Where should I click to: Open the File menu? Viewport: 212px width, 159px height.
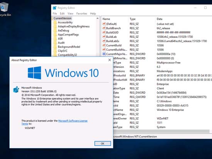click(x=55, y=14)
